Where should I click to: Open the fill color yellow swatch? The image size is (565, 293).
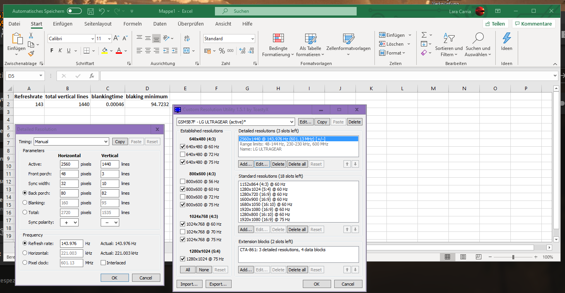tap(104, 51)
